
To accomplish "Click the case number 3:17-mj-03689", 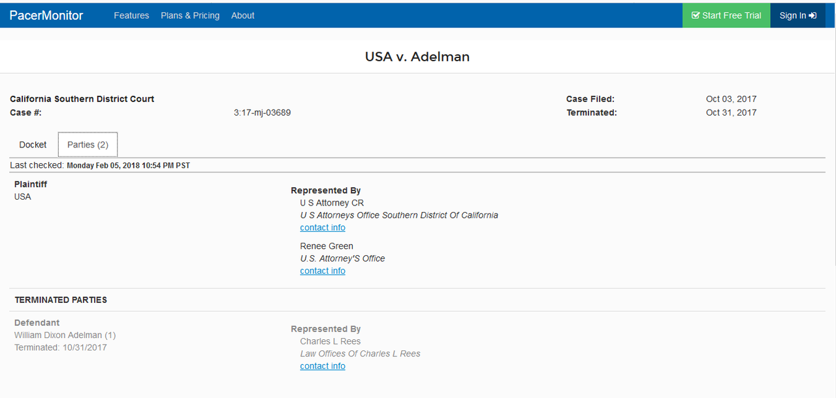I will tap(262, 112).
